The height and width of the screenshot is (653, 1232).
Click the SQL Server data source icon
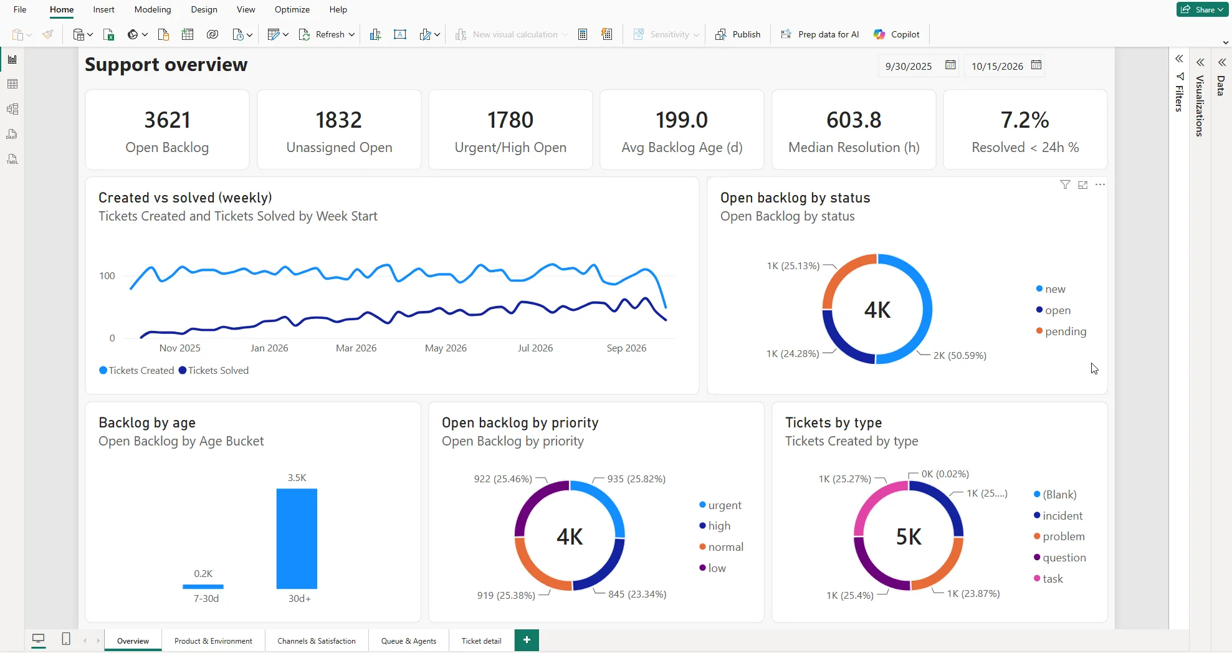tap(164, 35)
